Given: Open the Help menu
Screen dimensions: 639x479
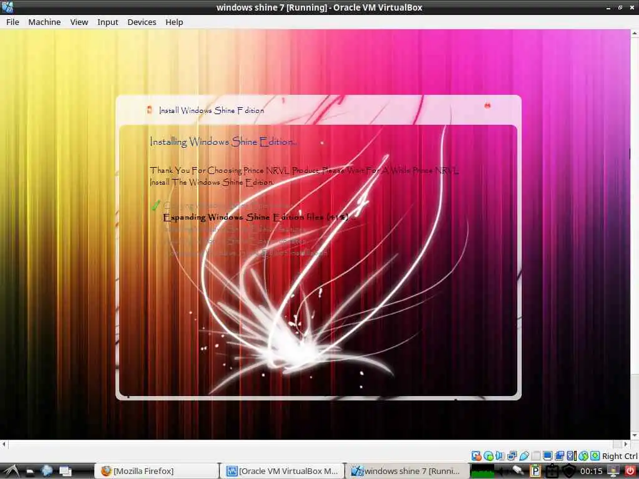Looking at the screenshot, I should 174,22.
